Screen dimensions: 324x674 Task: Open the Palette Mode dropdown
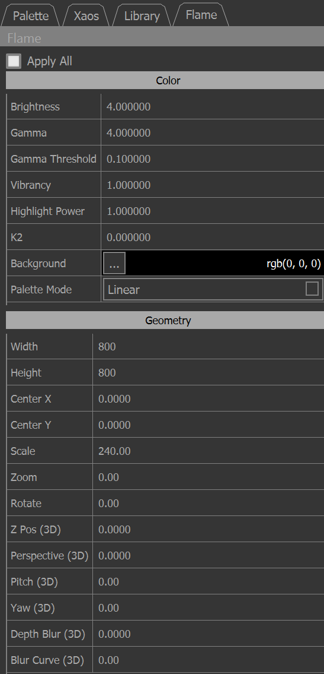213,289
